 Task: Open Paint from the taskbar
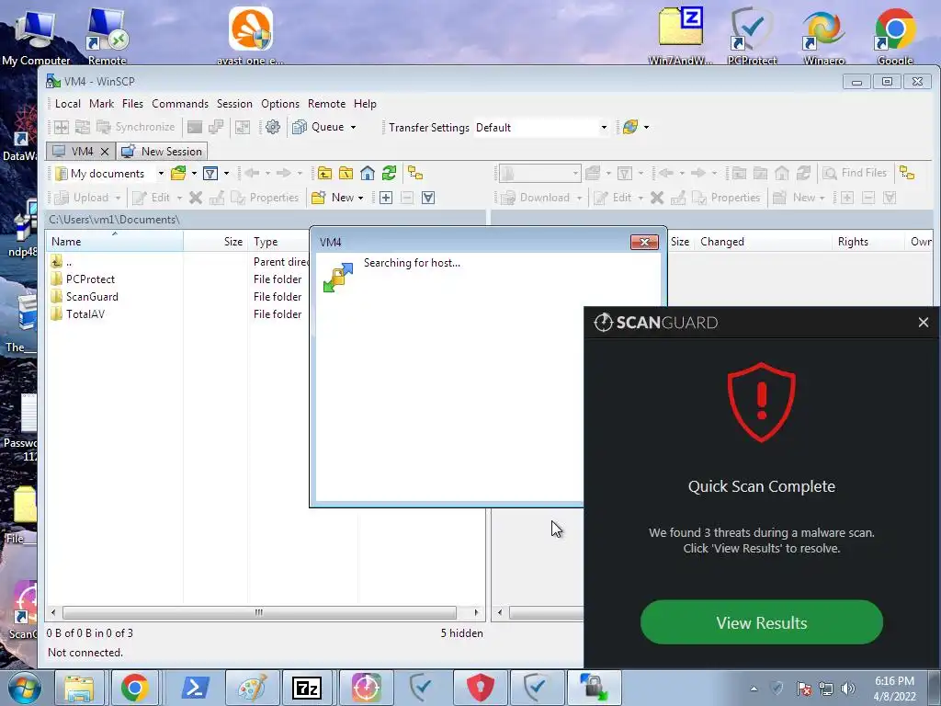pyautogui.click(x=251, y=688)
